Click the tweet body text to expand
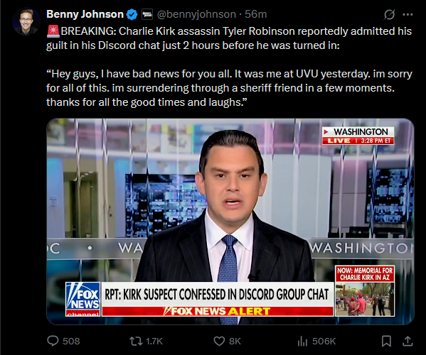 coord(229,67)
